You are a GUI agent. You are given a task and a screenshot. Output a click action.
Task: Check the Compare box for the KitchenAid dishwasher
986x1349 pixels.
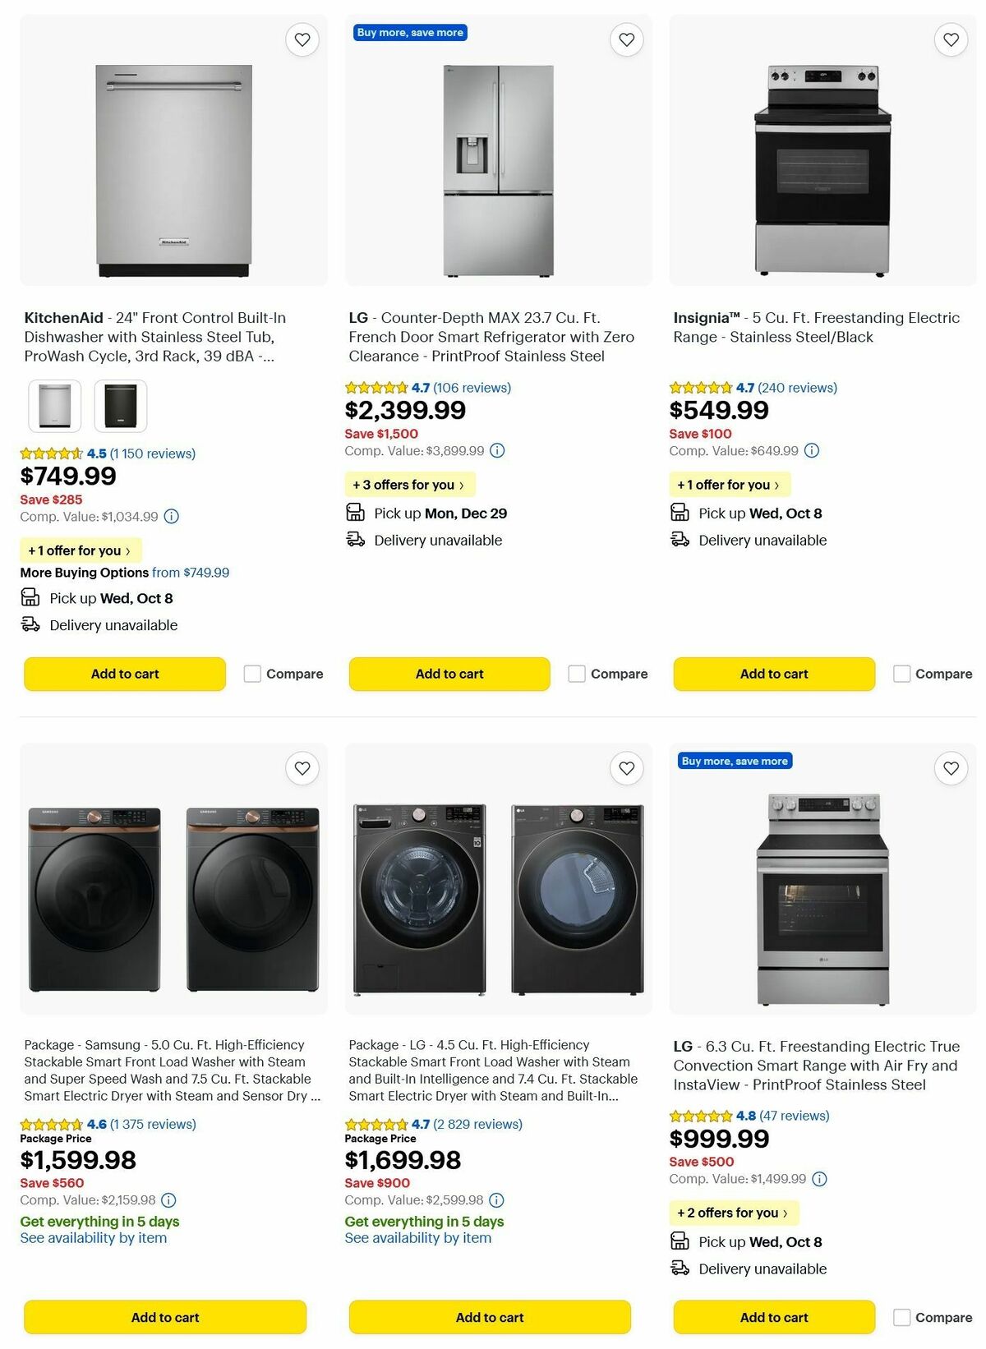251,673
